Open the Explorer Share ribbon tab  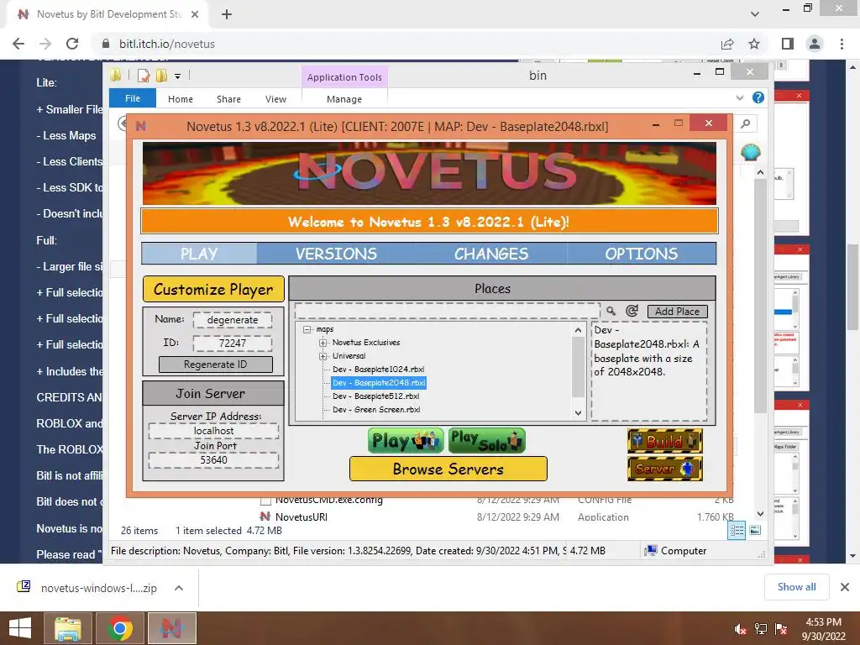tap(228, 99)
